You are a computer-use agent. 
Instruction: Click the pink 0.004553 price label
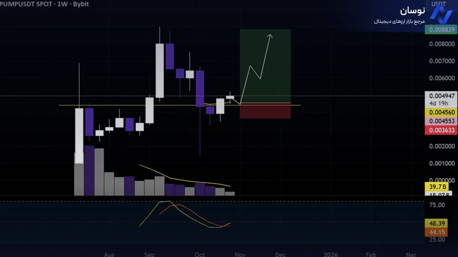tap(441, 121)
